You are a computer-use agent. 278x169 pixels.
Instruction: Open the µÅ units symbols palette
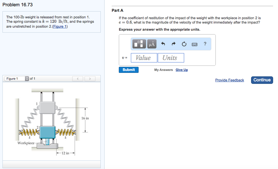click(152, 44)
